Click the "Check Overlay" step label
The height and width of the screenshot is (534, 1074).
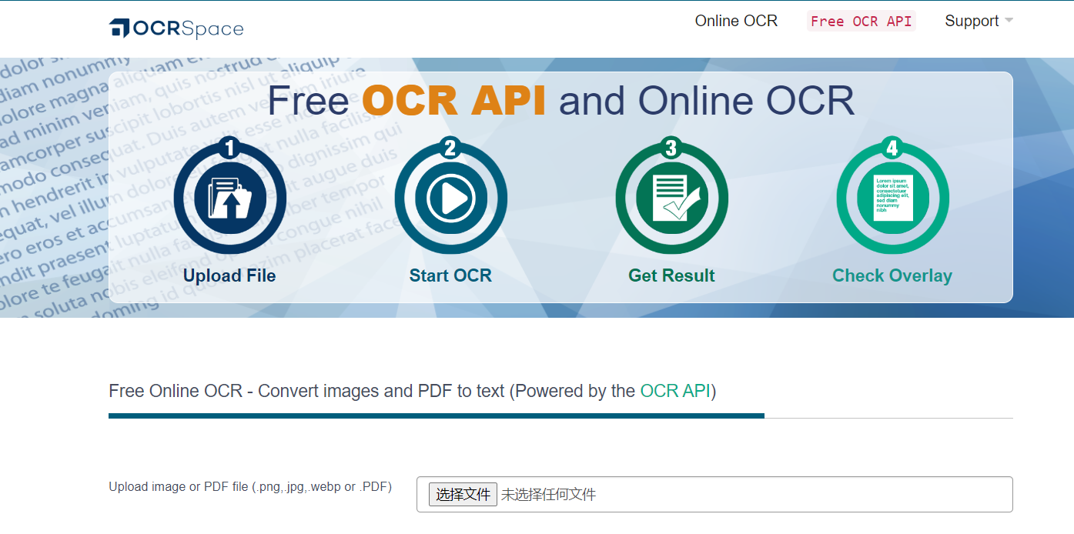tap(892, 275)
